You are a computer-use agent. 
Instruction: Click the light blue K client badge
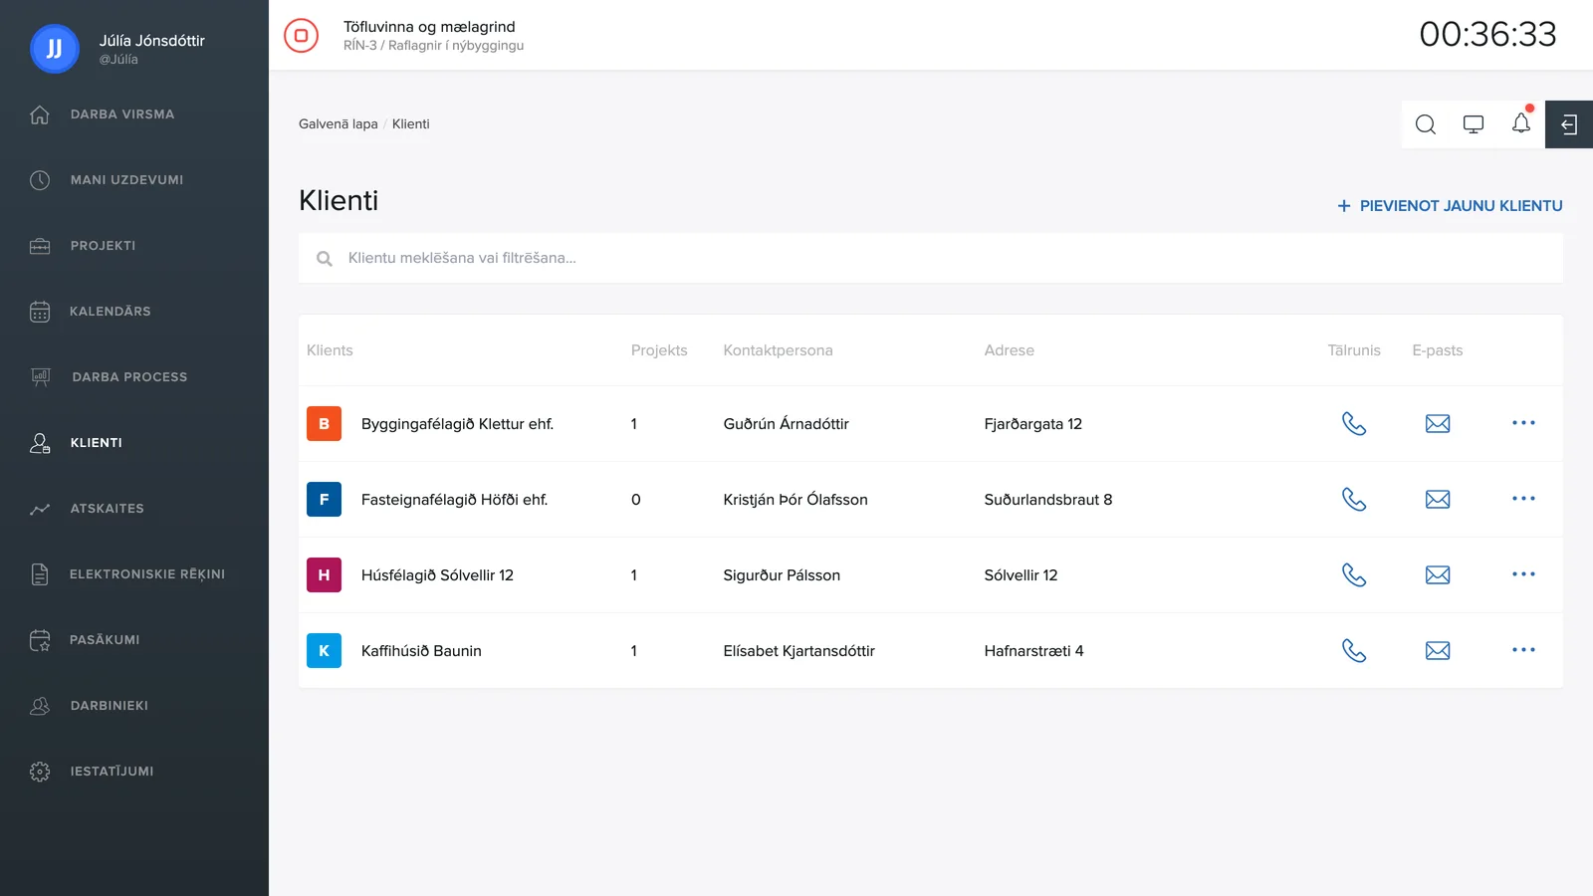point(324,650)
